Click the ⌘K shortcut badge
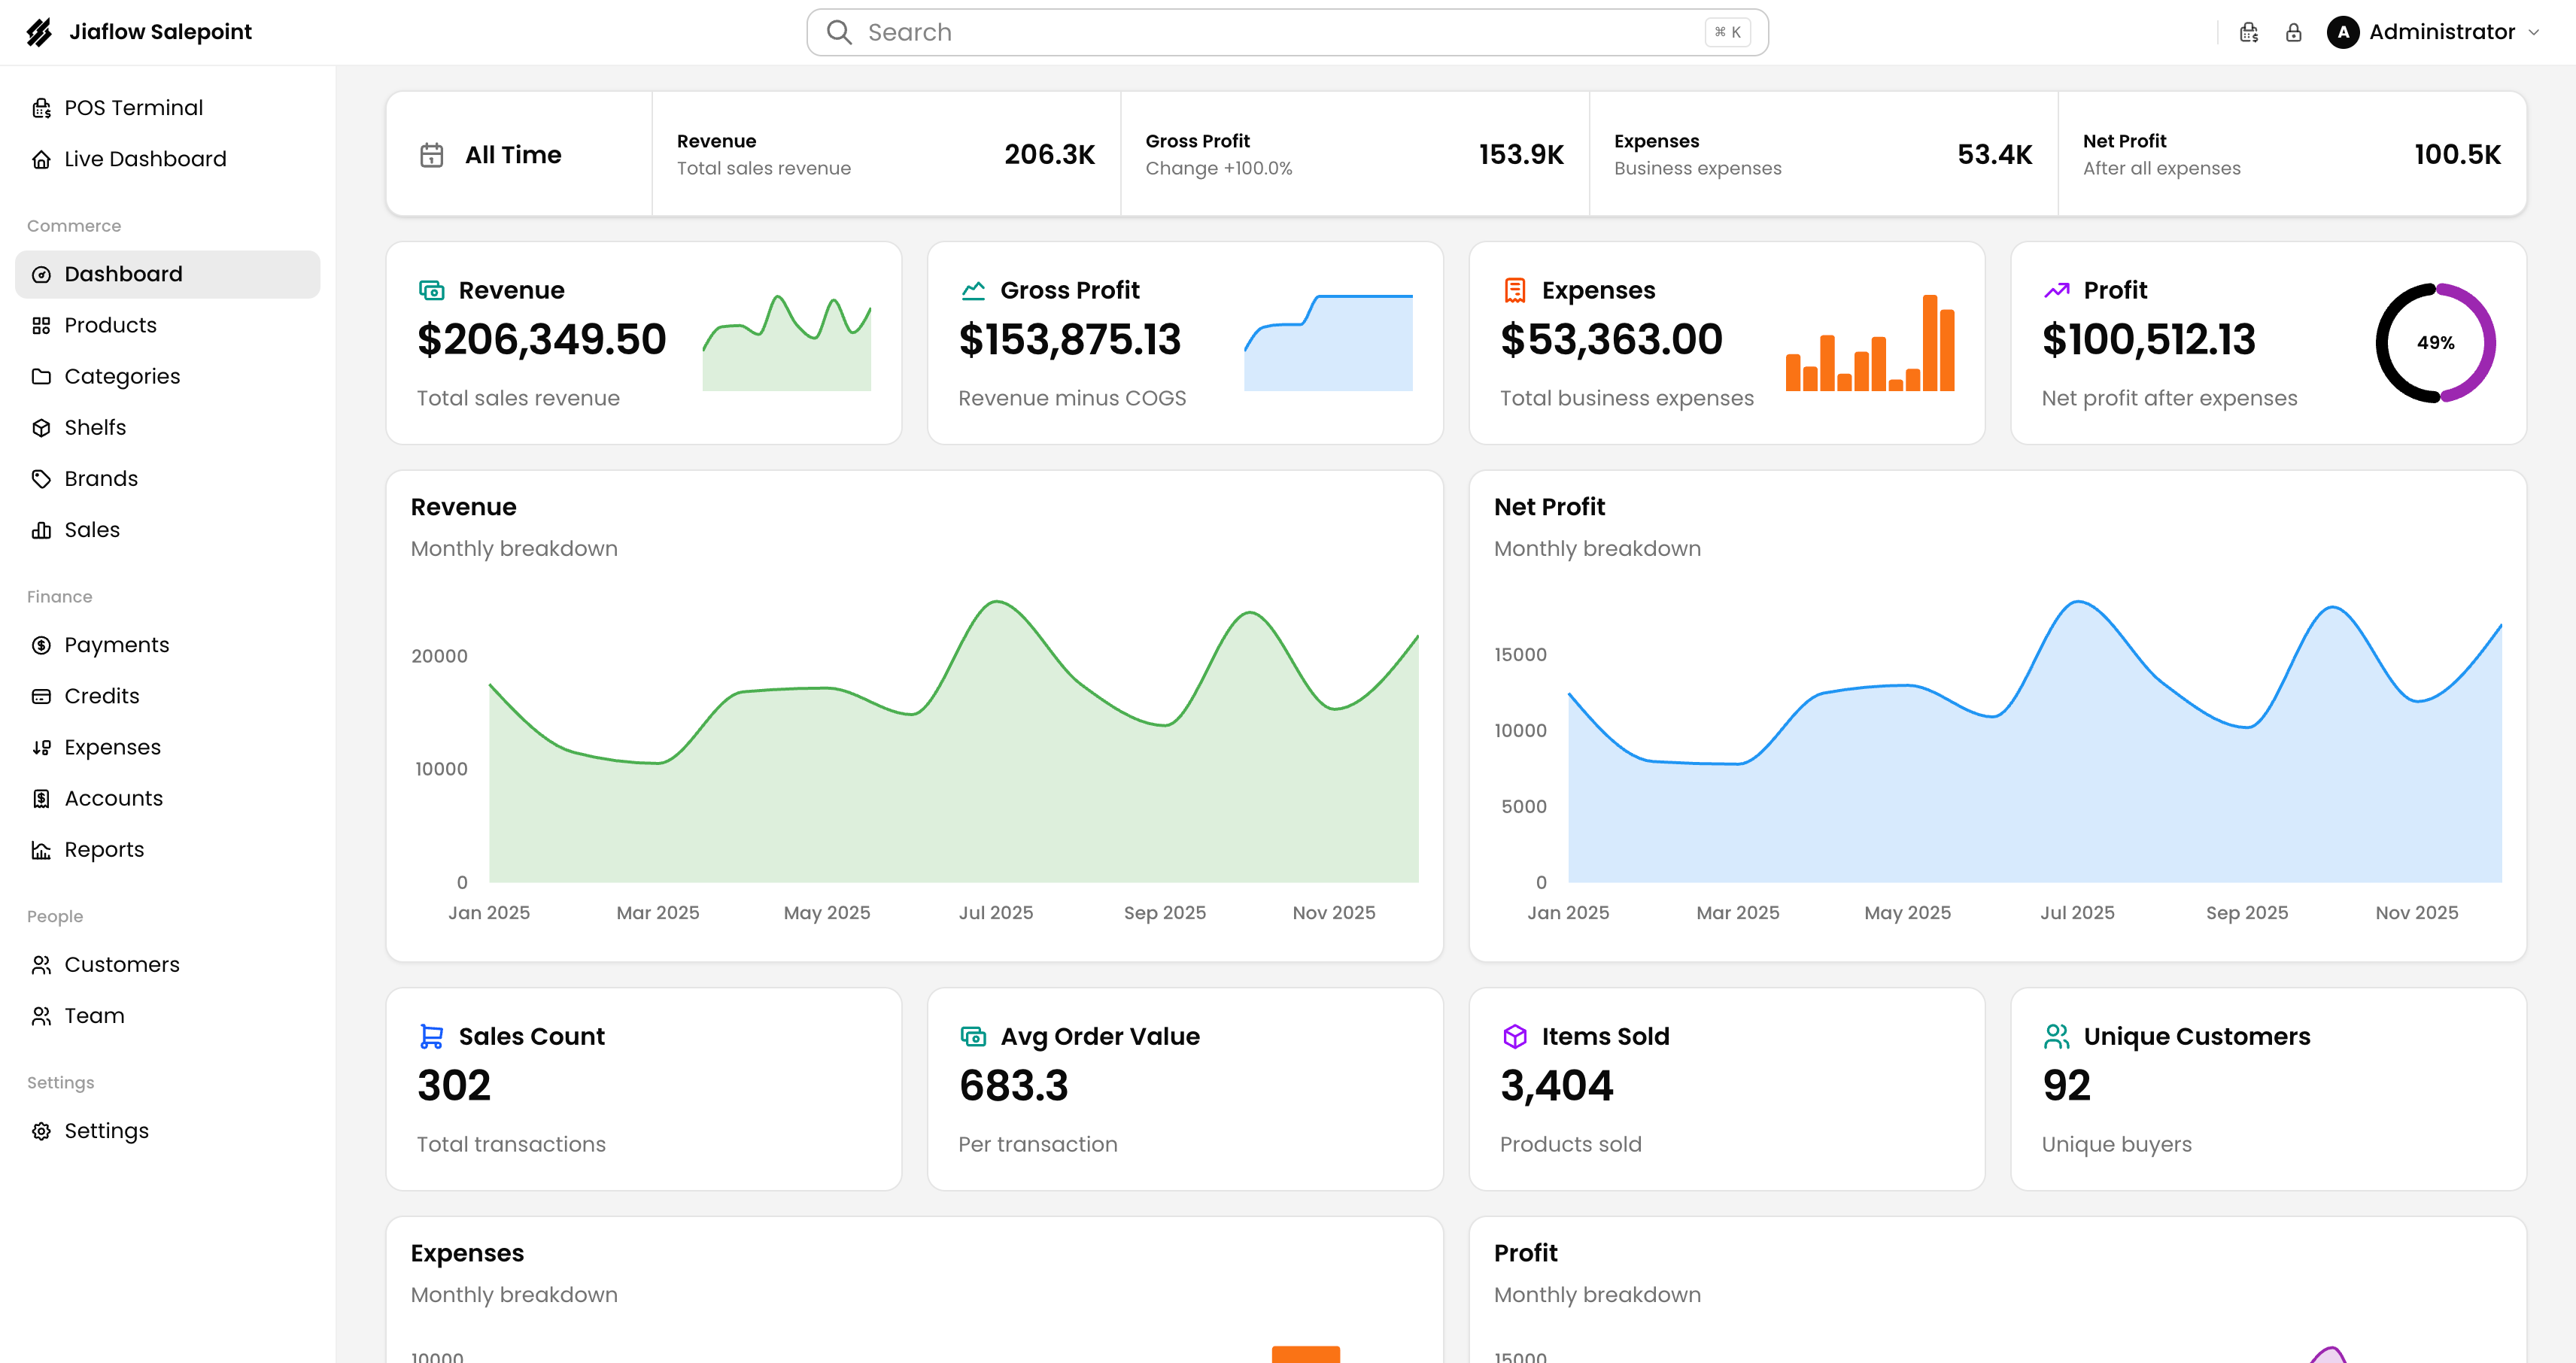Screen dimensions: 2576x1363 [x=1727, y=32]
